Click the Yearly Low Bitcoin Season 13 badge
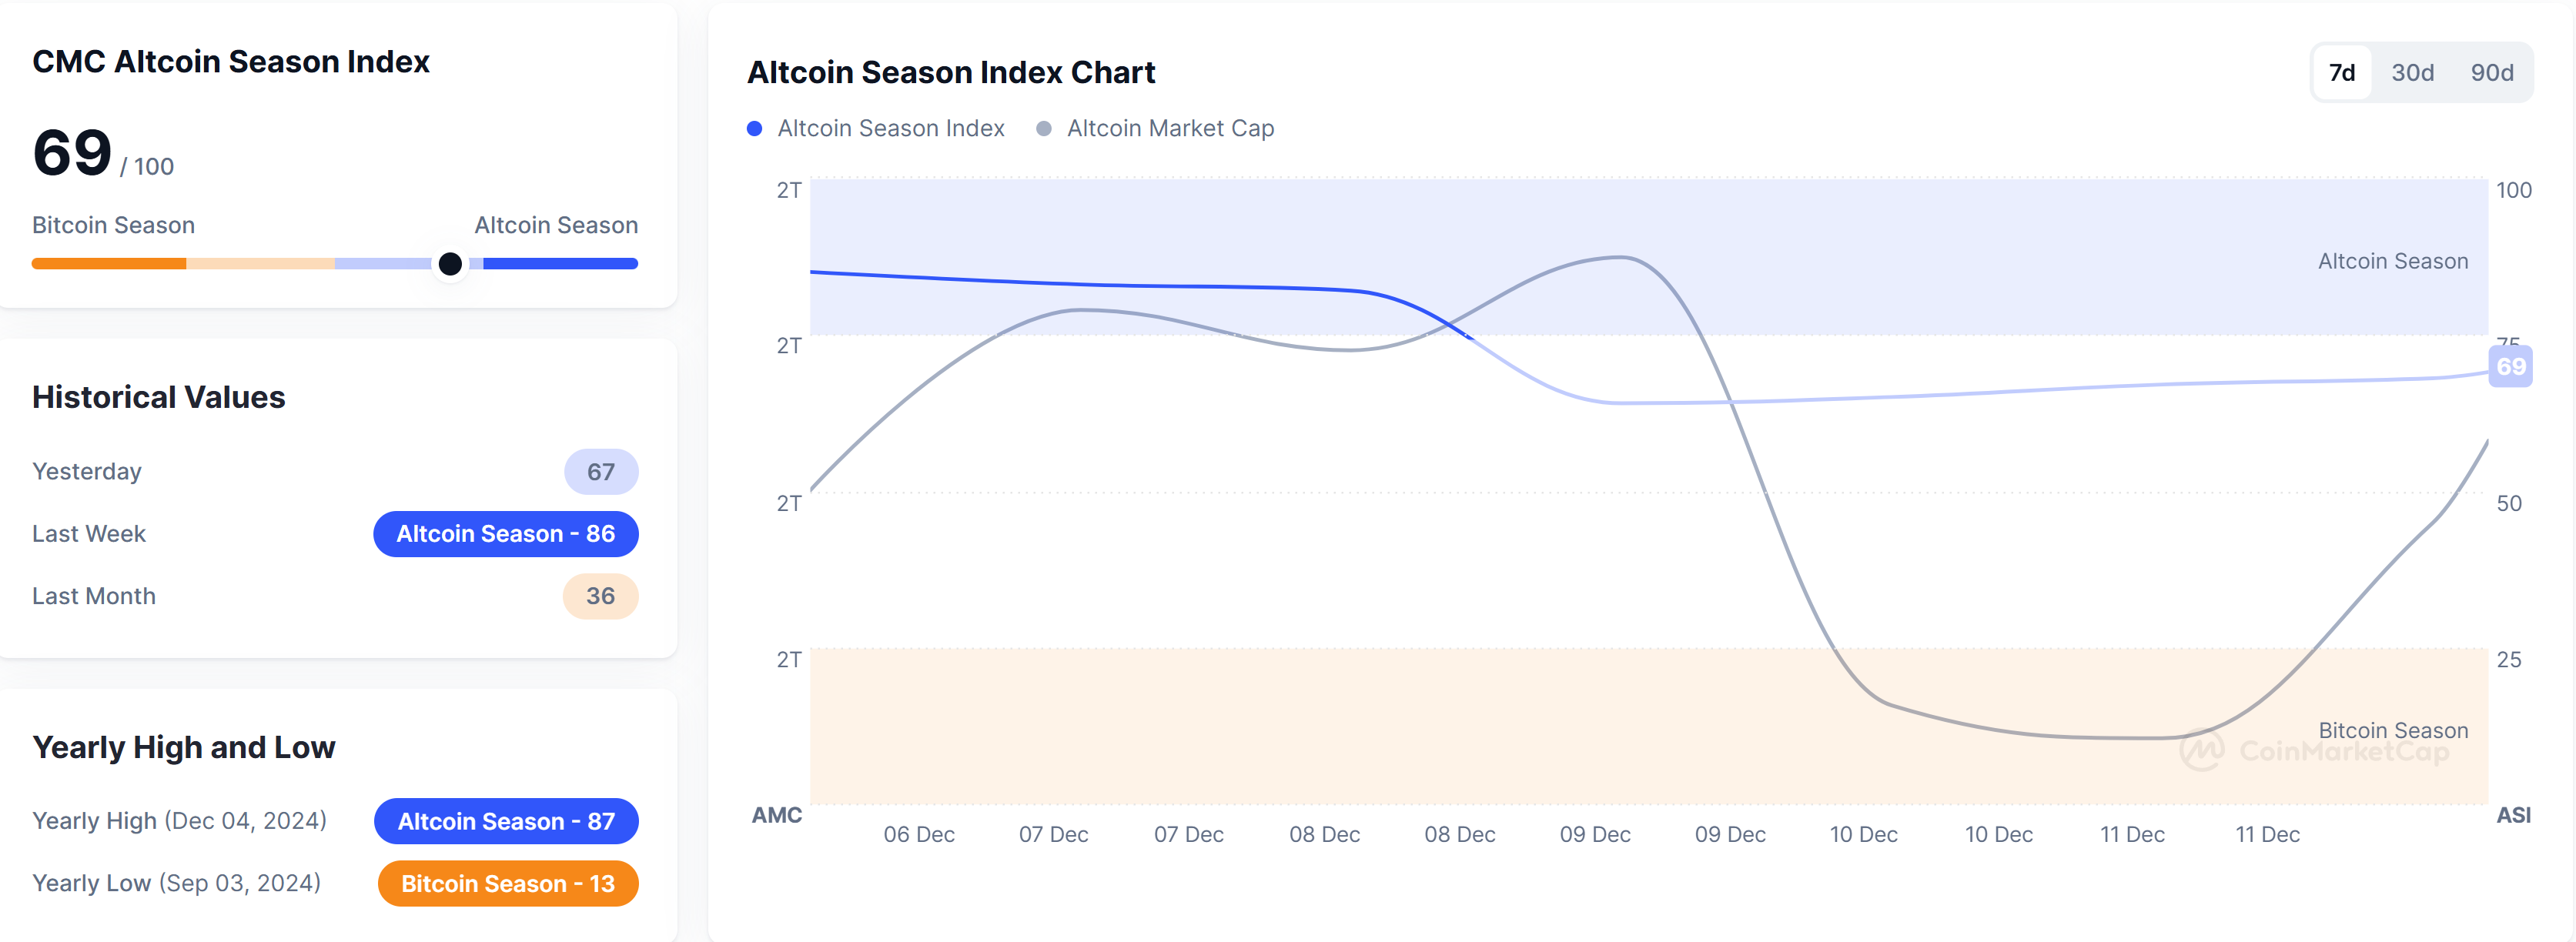 click(x=507, y=884)
